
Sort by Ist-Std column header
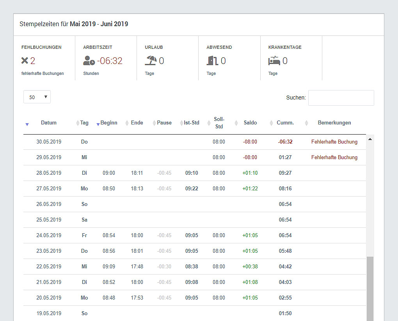click(191, 123)
